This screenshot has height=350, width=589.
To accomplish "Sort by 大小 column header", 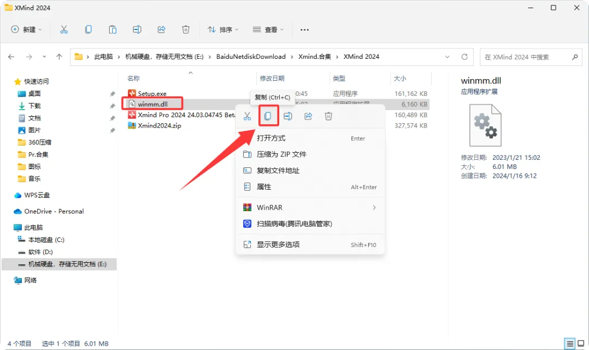I will click(400, 79).
